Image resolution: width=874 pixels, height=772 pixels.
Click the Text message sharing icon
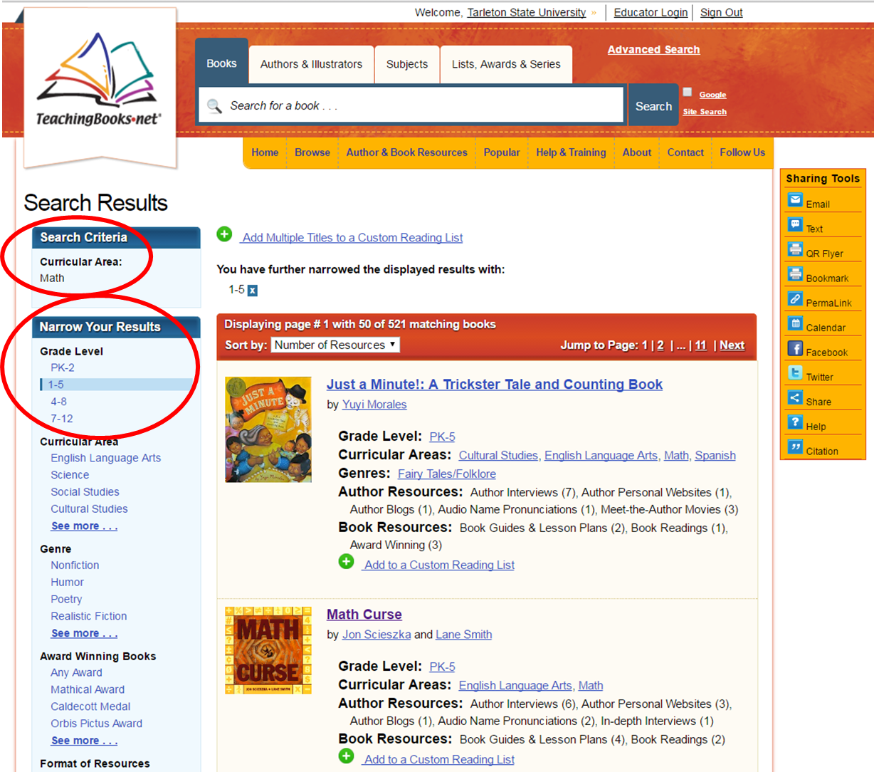795,225
